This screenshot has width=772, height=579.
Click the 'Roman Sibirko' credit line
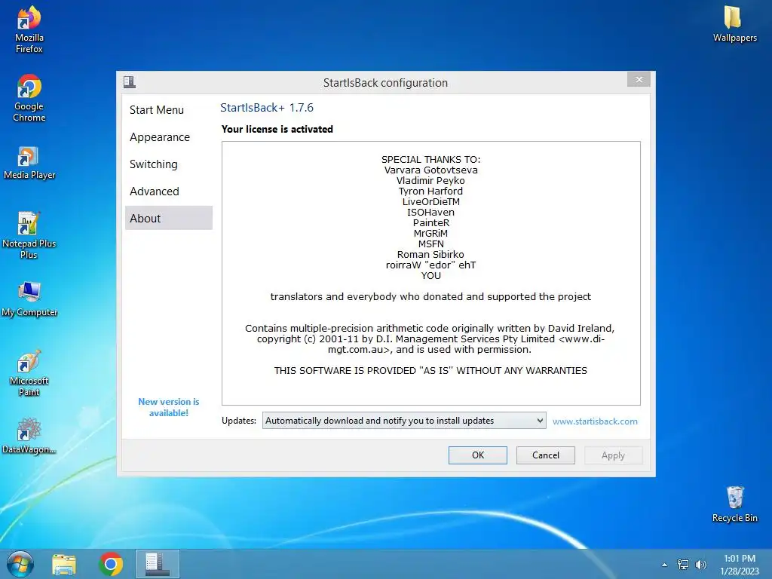430,255
